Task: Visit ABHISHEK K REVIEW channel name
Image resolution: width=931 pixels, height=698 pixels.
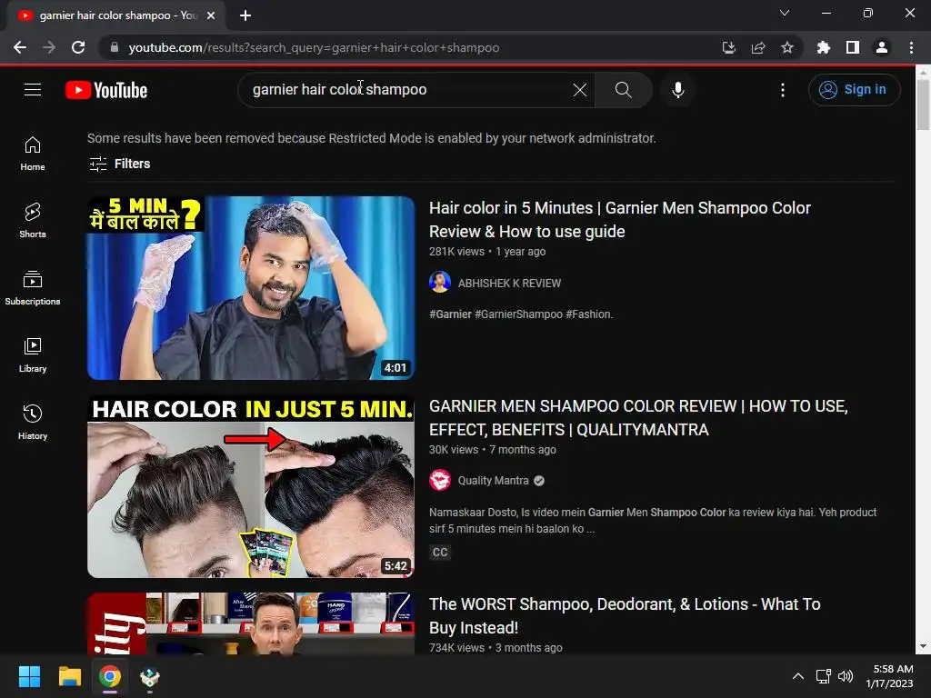Action: 509,284
